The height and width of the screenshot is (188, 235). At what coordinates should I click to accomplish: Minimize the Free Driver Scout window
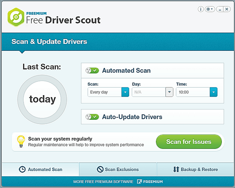(x=220, y=9)
